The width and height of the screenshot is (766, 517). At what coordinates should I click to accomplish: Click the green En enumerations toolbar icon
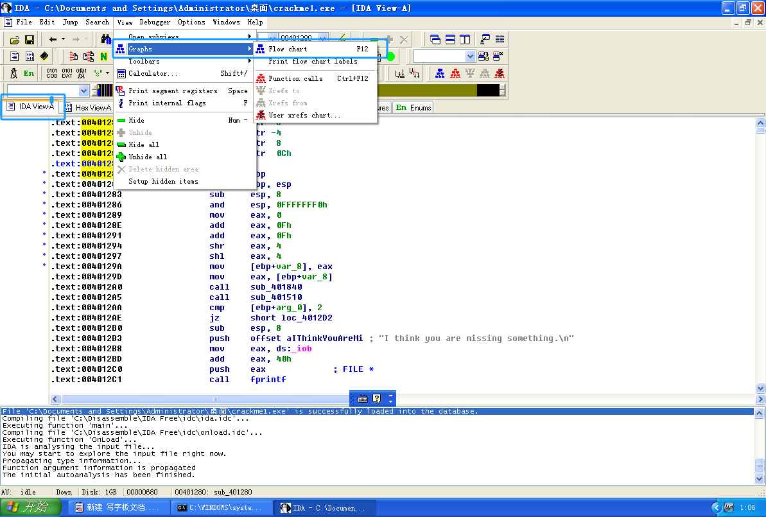coord(29,73)
